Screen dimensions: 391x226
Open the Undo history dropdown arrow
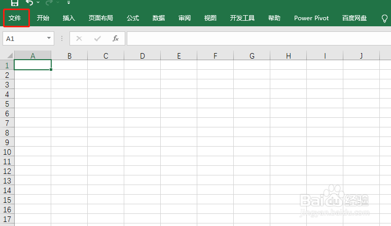click(38, 2)
